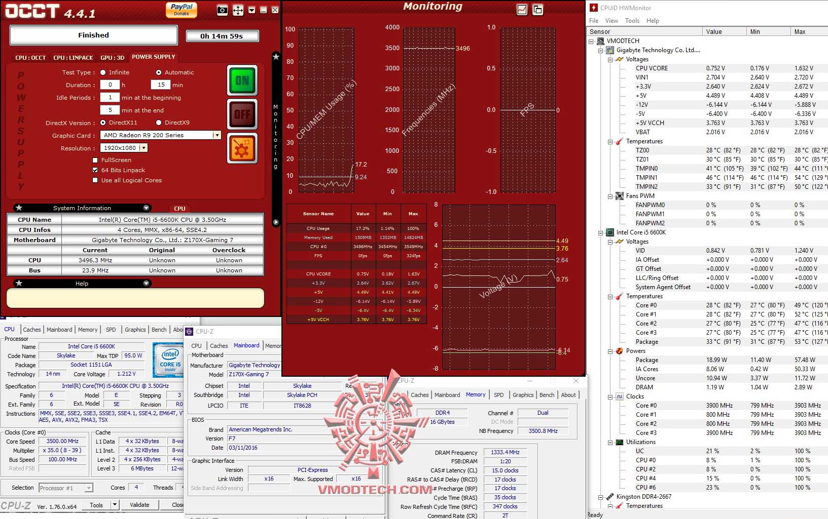Select the Automatic test type radio button
Image resolution: width=828 pixels, height=519 pixels.
click(159, 72)
